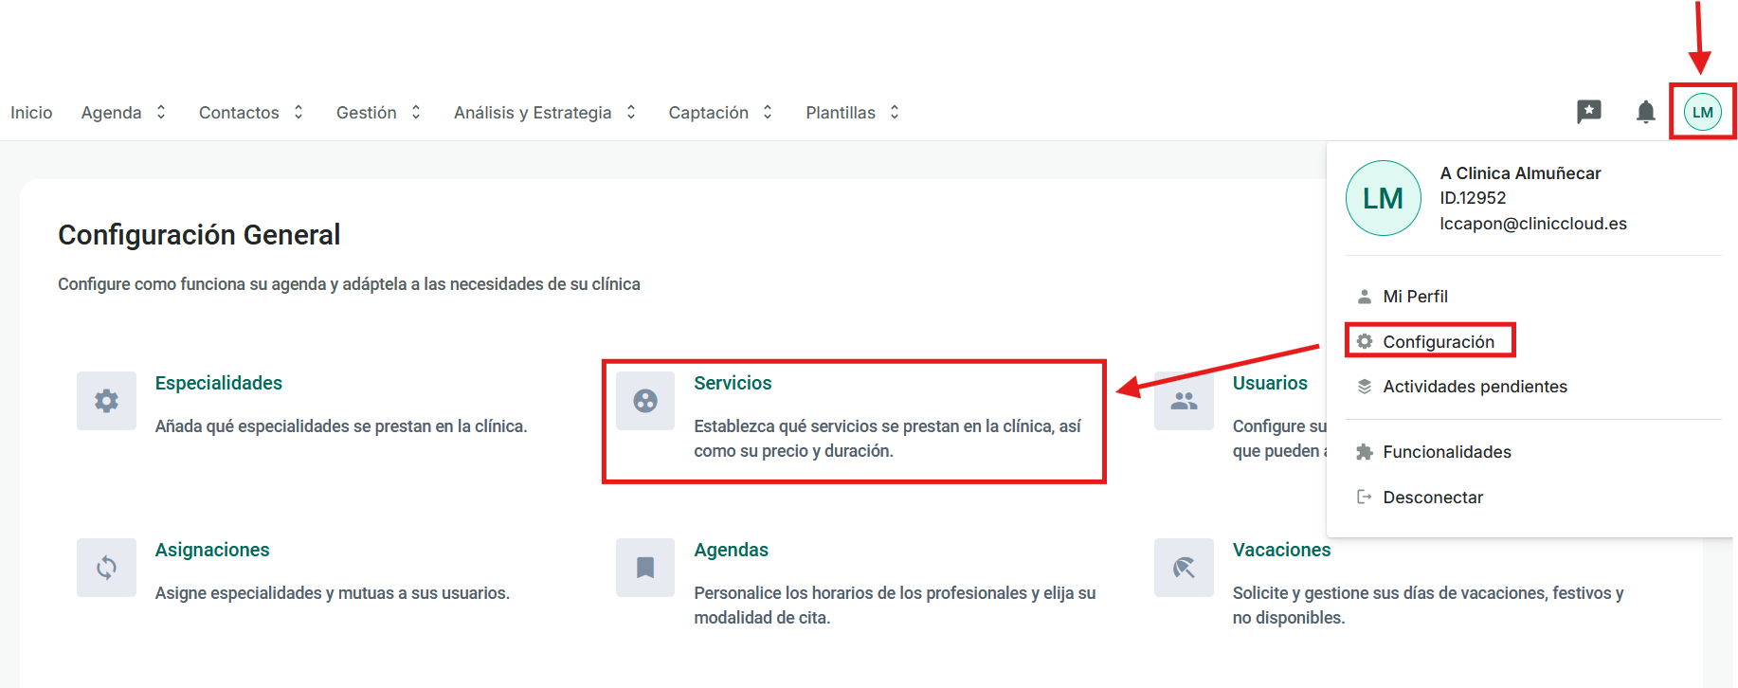
Task: Open the Gestión dropdown
Action: 378,113
